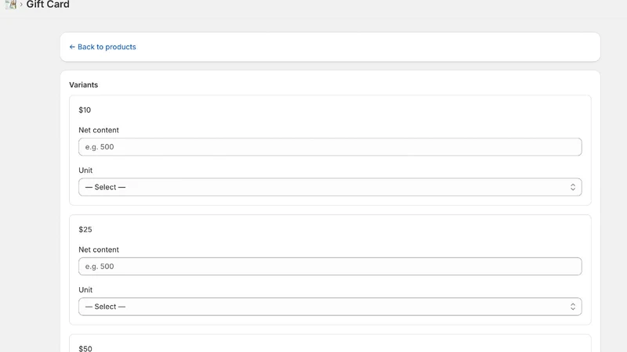Click the Variants section heading
627x352 pixels.
pos(84,85)
